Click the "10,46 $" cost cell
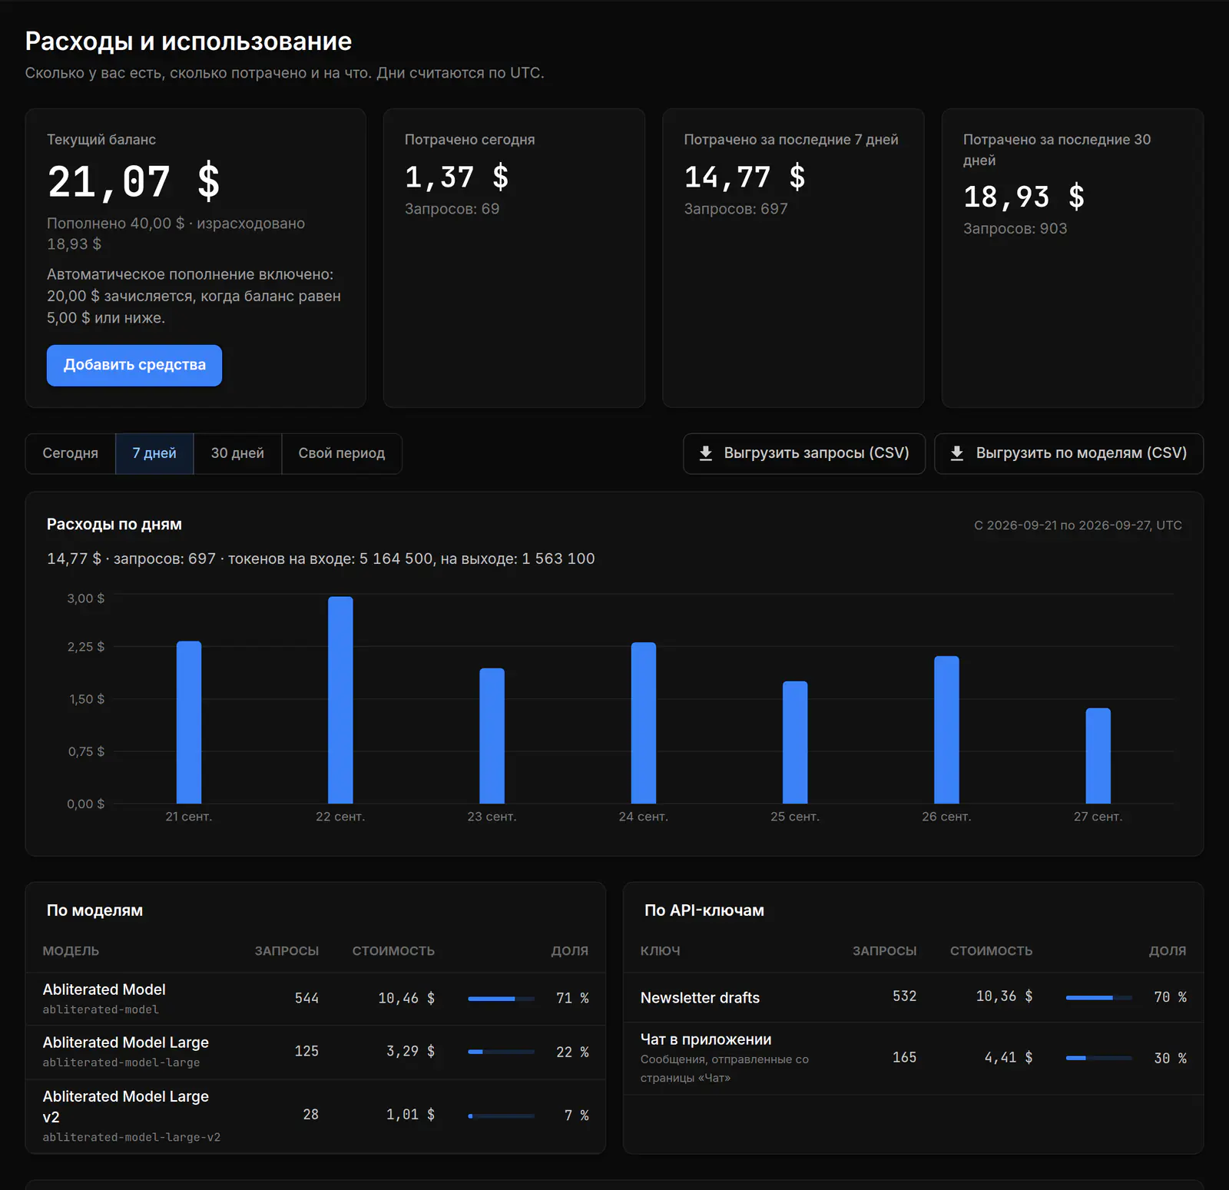This screenshot has width=1229, height=1190. 406,998
